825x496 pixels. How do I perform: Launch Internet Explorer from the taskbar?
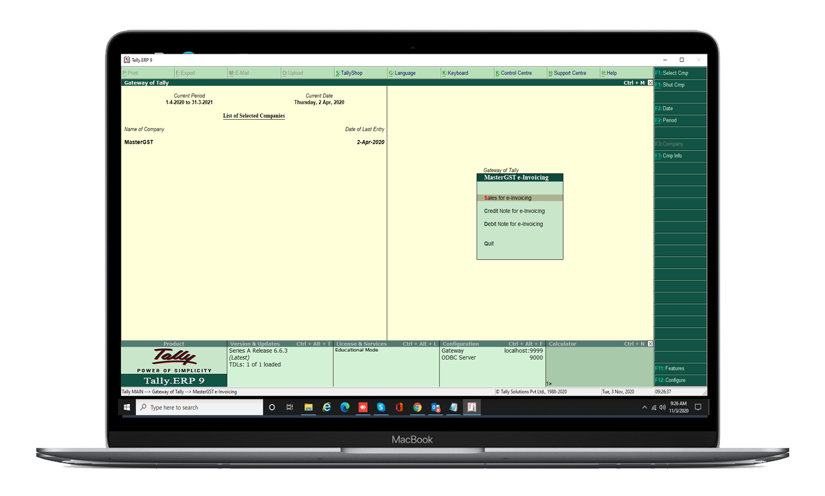[327, 407]
